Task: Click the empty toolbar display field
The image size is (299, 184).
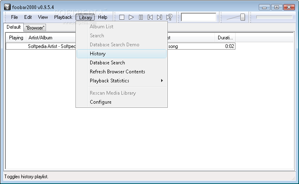Action: [x=199, y=17]
